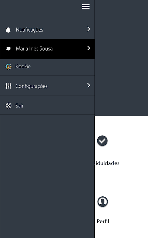Open the Notificações menu entry
The width and height of the screenshot is (148, 238).
coord(47,29)
